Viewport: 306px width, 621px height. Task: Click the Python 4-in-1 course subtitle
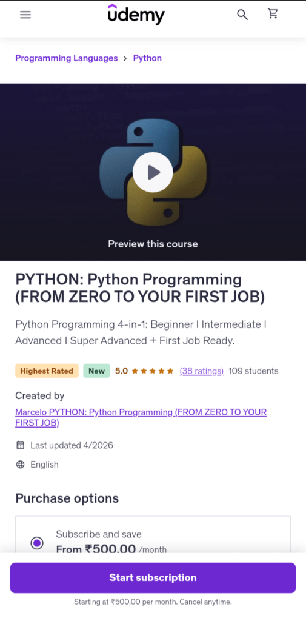(141, 333)
